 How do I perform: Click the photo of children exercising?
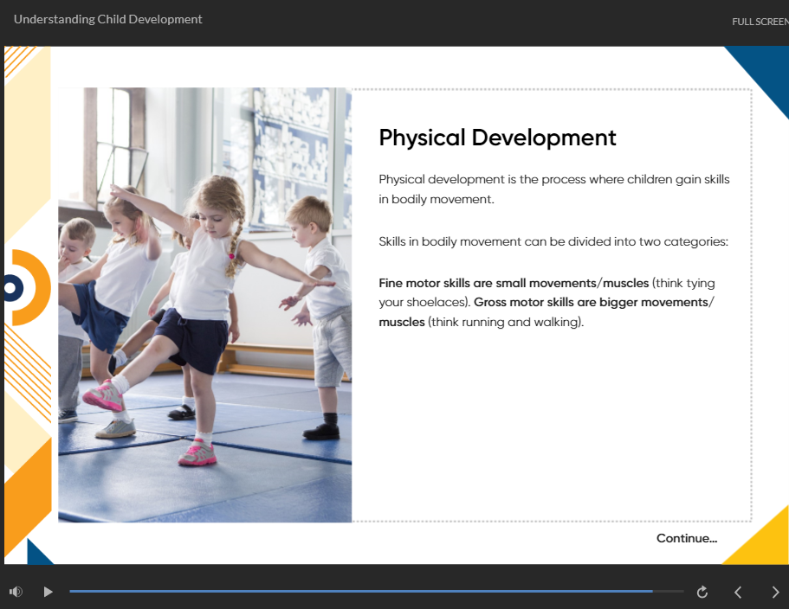pyautogui.click(x=204, y=304)
